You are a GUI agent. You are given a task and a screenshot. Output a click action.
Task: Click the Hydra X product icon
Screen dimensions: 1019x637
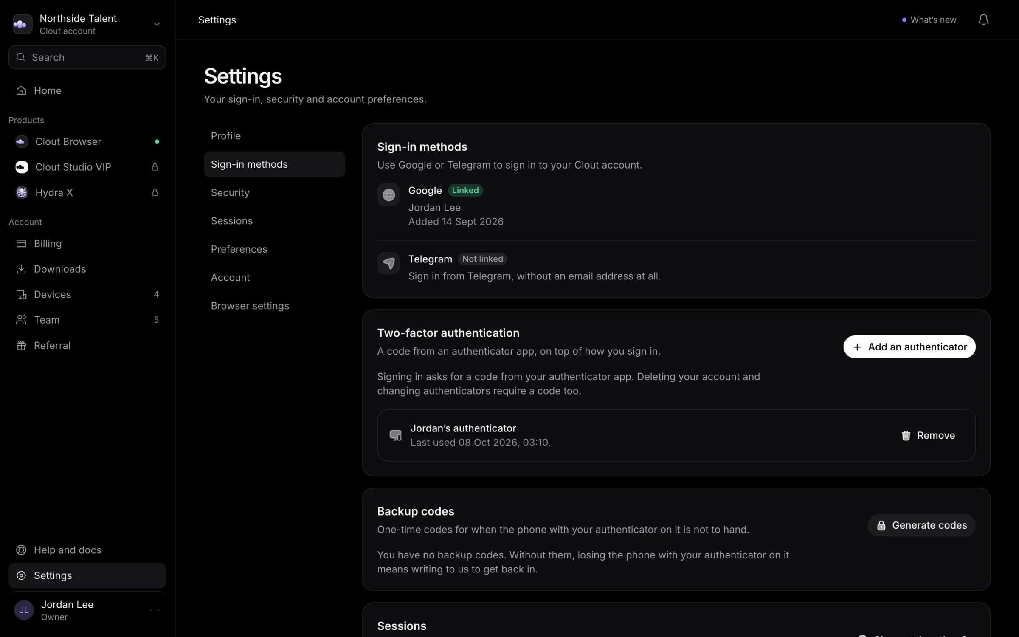tap(22, 192)
